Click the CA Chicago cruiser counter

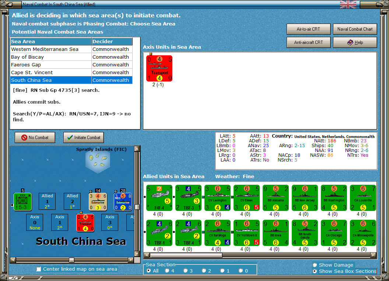(x=334, y=233)
